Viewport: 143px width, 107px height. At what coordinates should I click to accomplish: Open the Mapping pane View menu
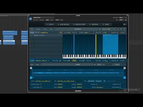click(x=52, y=29)
